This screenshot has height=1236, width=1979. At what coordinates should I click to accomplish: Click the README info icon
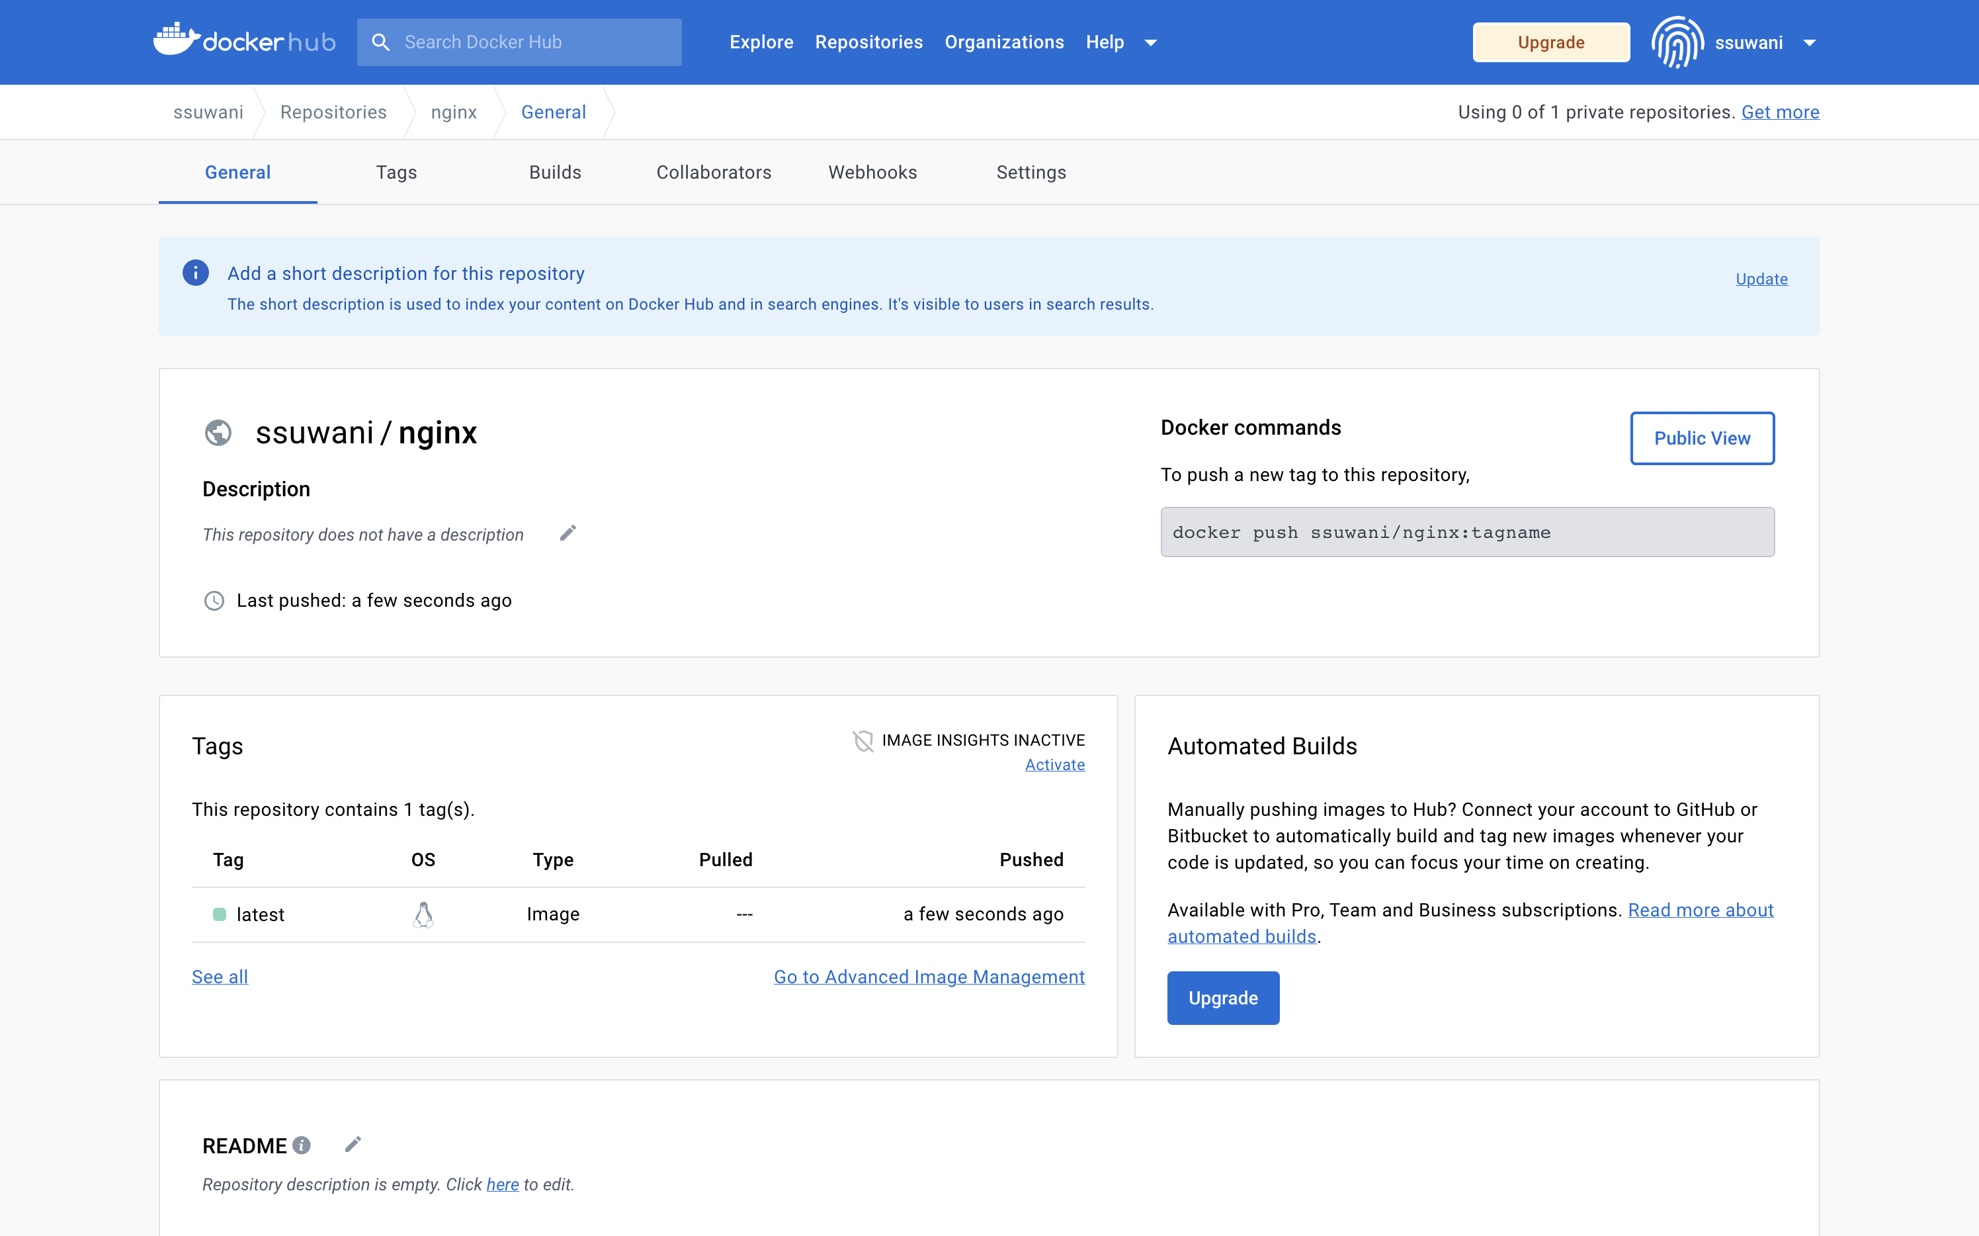tap(302, 1145)
